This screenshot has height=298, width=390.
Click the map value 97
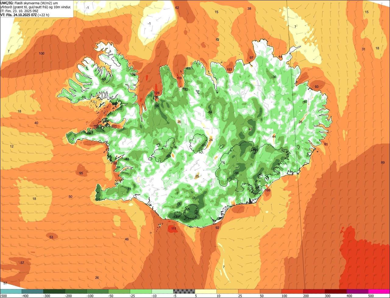[x=251, y=58]
